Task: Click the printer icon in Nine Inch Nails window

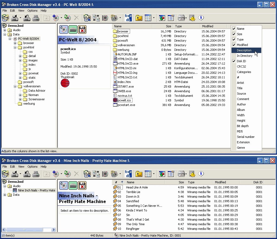Action: tap(36, 174)
